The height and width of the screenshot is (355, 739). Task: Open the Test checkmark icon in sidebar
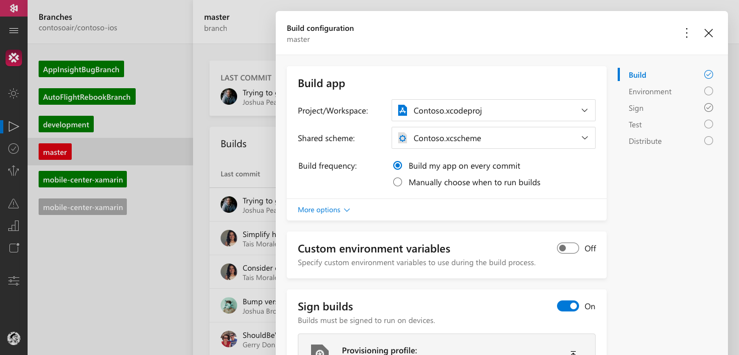point(14,148)
